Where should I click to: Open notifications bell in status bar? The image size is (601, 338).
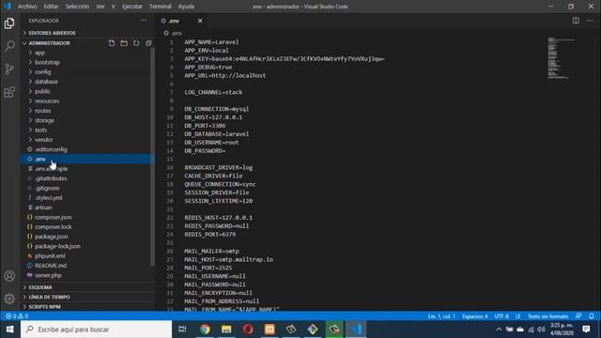click(592, 316)
